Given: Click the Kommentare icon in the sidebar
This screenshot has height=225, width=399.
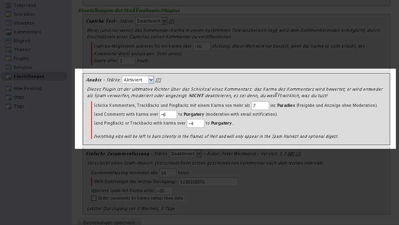Looking at the screenshot, I should click(8, 32).
